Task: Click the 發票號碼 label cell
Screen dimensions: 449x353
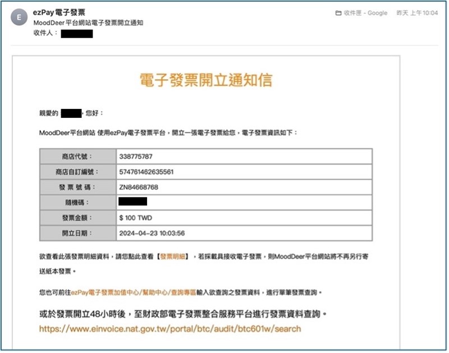Action: coord(77,186)
